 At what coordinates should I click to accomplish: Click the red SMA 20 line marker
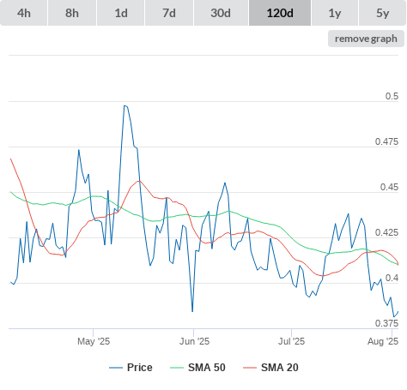pyautogui.click(x=250, y=368)
